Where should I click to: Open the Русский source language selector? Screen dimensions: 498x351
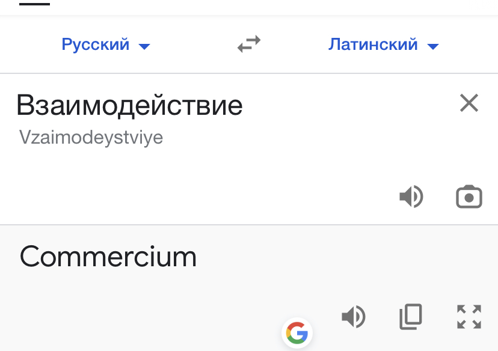coord(96,44)
